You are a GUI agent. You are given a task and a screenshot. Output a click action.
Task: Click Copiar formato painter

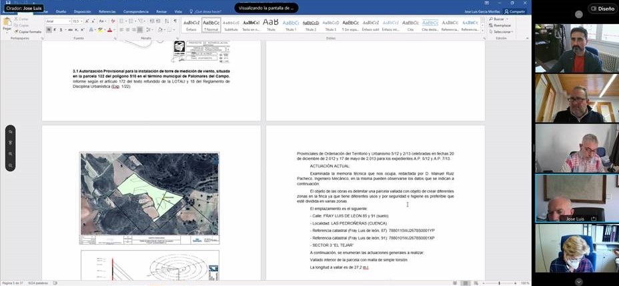tap(27, 31)
